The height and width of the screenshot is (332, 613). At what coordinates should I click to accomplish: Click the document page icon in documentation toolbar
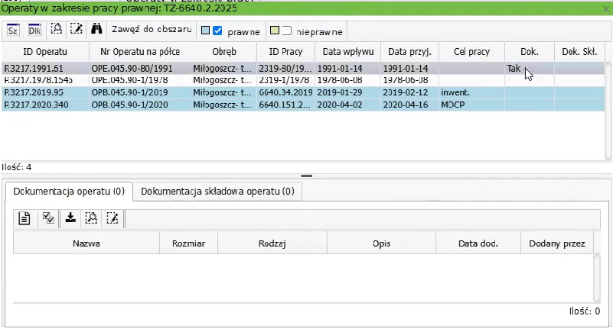click(24, 218)
